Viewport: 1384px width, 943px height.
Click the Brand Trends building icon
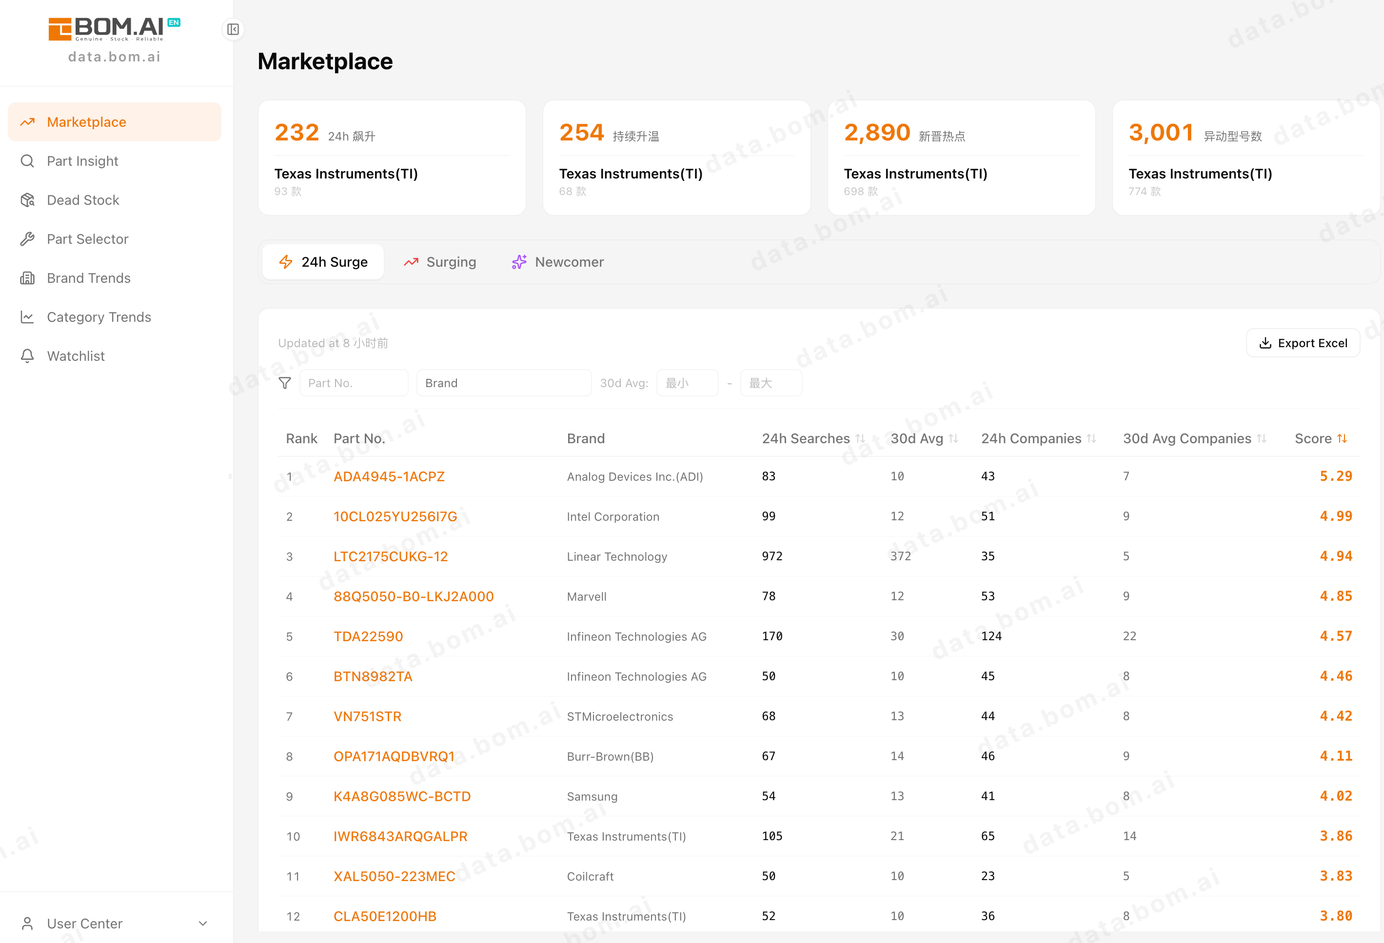(x=27, y=278)
